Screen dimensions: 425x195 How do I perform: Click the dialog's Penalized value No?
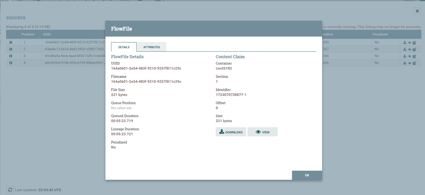[x=113, y=147]
